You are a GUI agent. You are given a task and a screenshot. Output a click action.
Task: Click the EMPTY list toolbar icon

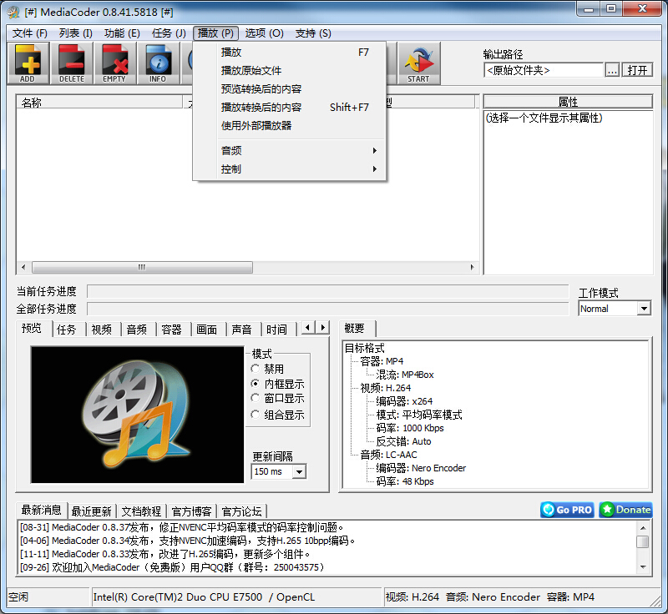(114, 63)
